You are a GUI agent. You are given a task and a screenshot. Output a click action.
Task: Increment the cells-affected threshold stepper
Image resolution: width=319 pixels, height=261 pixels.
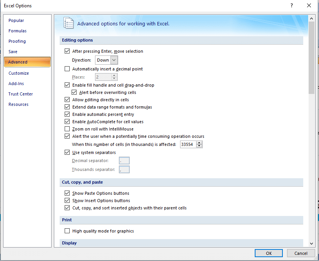tap(200, 142)
